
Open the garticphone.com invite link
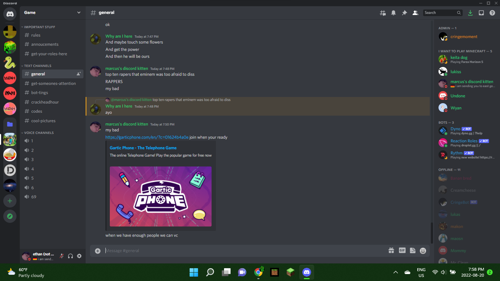pyautogui.click(x=147, y=138)
